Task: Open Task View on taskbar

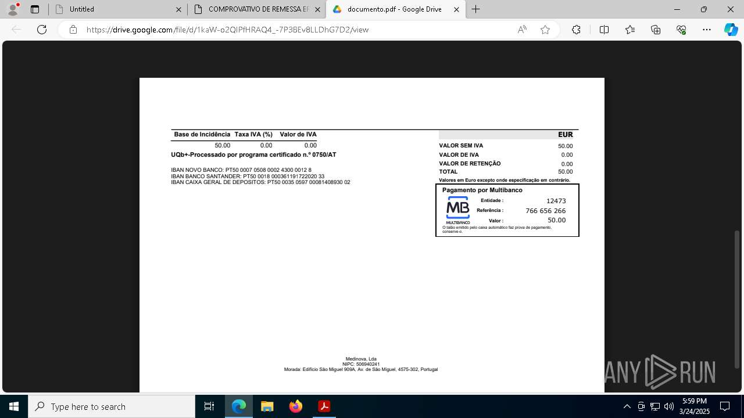Action: click(209, 406)
